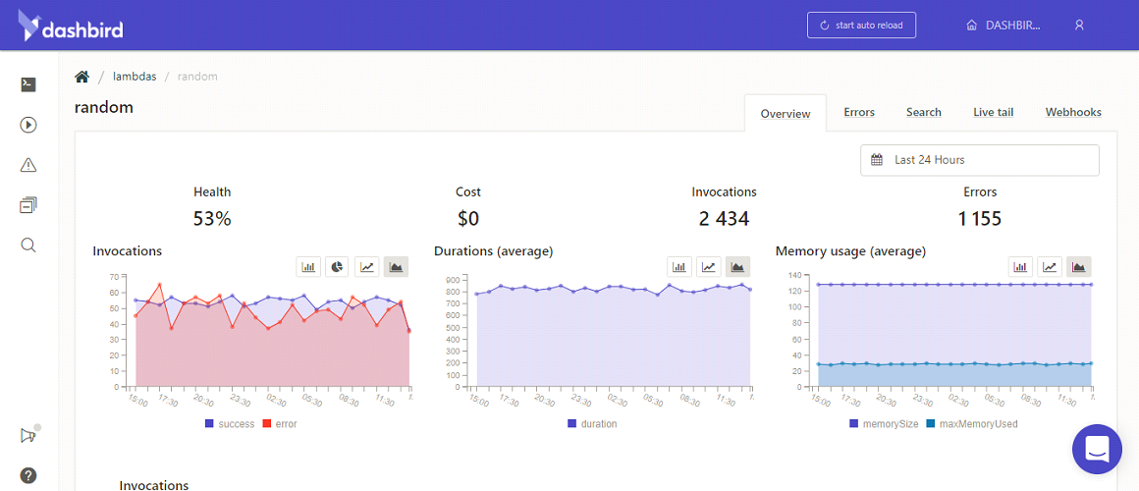Toggle the maxMemoryUsed series legend
The height and width of the screenshot is (491, 1139).
[972, 423]
